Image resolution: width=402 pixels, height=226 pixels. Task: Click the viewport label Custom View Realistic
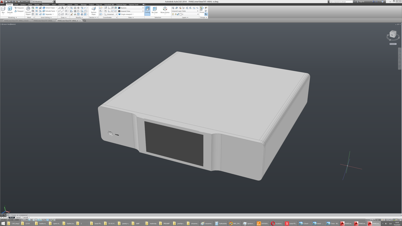(8, 24)
